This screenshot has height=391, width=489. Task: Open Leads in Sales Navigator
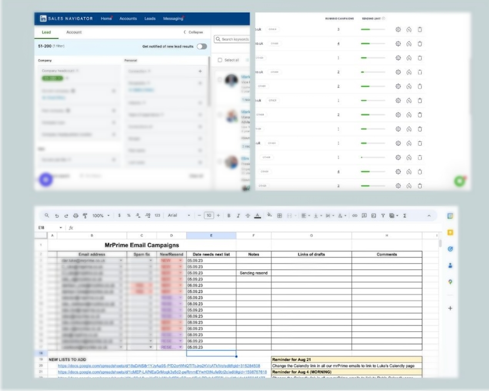tap(150, 19)
